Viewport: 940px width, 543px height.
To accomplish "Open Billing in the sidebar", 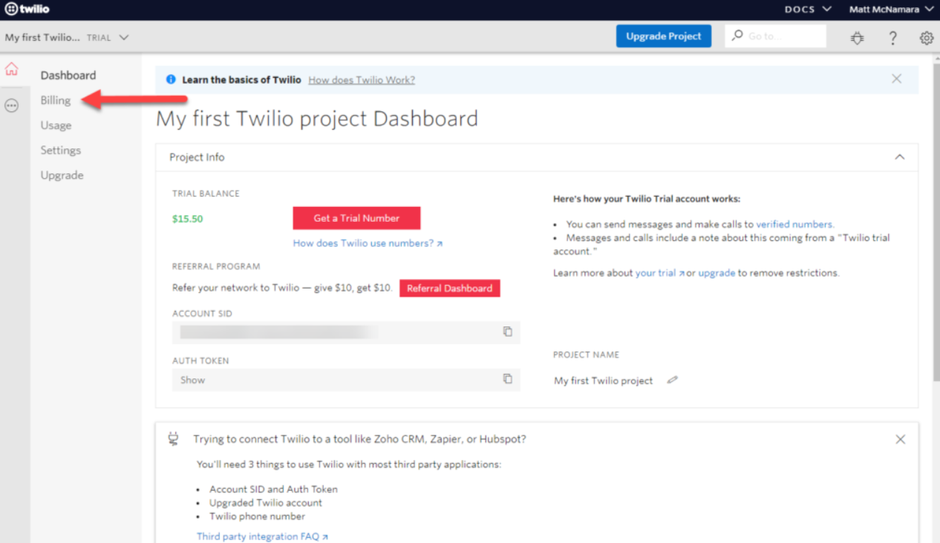I will point(56,100).
